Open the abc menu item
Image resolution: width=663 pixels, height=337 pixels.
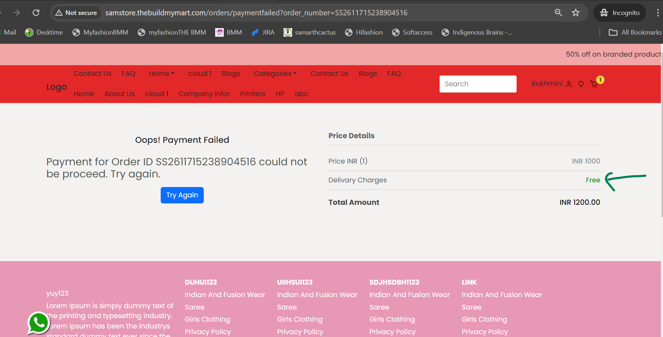click(301, 94)
